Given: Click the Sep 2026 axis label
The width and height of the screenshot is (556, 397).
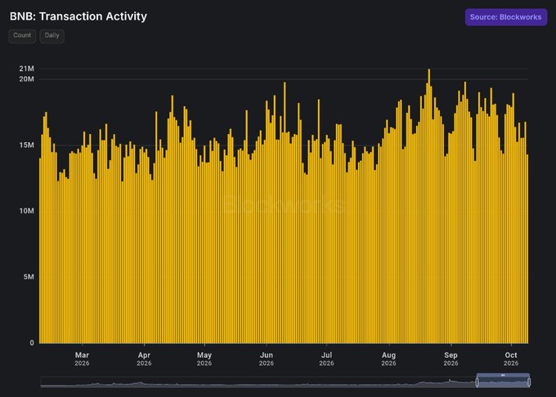Looking at the screenshot, I should coord(451,359).
